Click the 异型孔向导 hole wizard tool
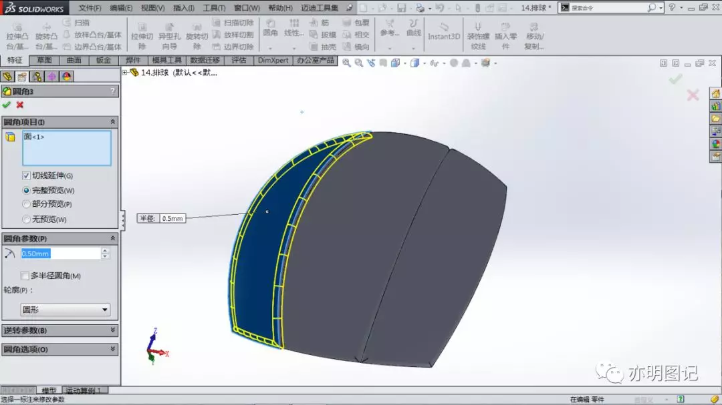 pyautogui.click(x=169, y=36)
